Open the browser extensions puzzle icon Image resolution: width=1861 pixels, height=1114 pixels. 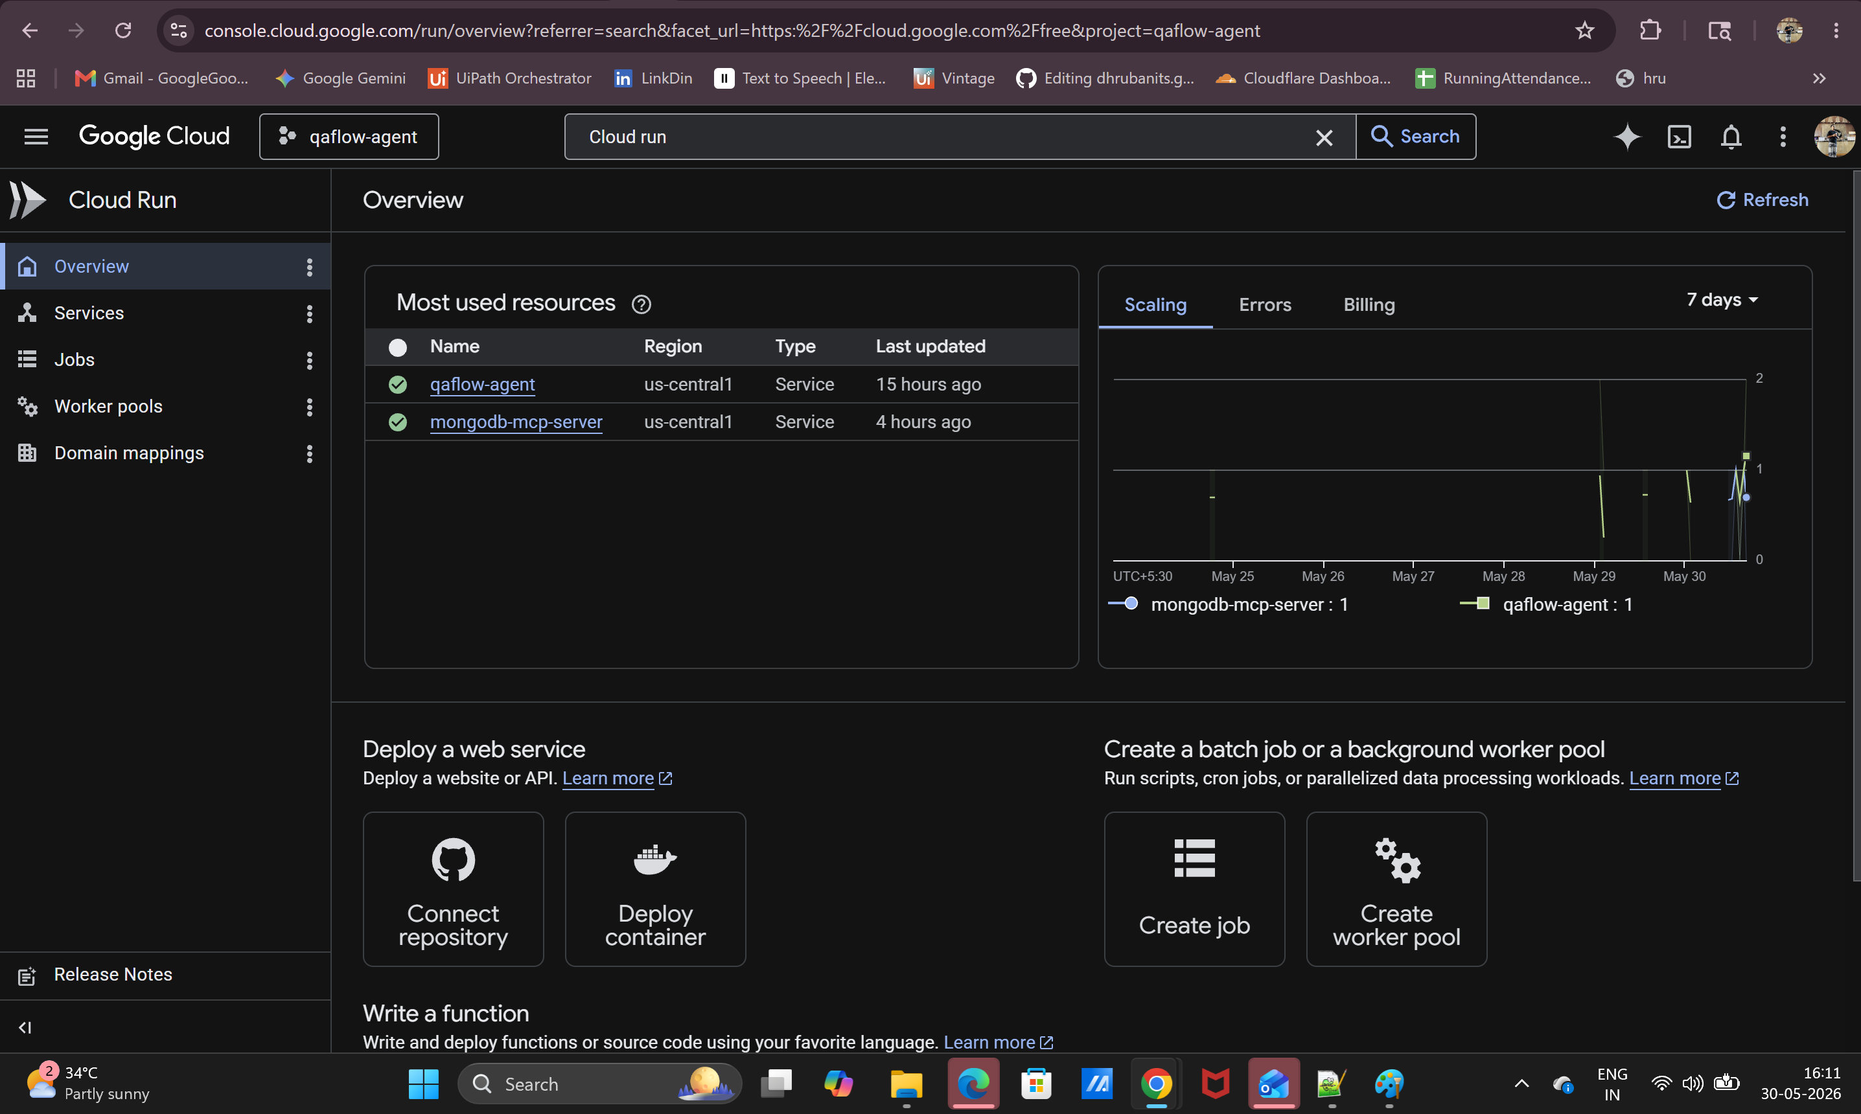click(x=1650, y=31)
